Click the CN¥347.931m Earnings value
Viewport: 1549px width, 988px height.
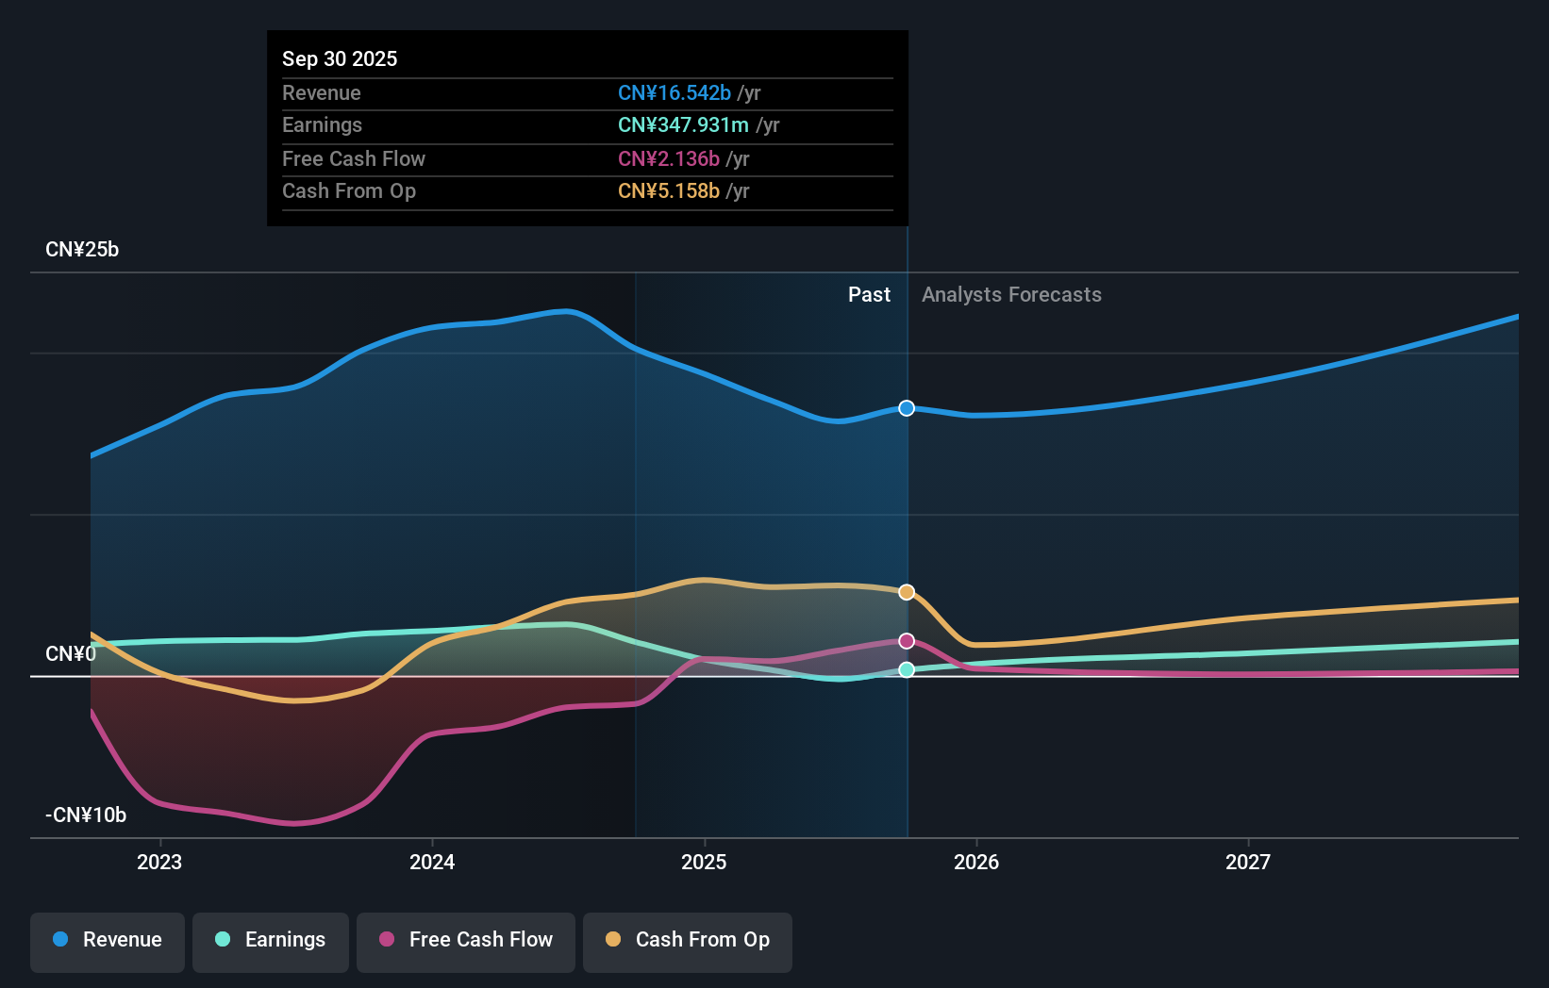683,124
